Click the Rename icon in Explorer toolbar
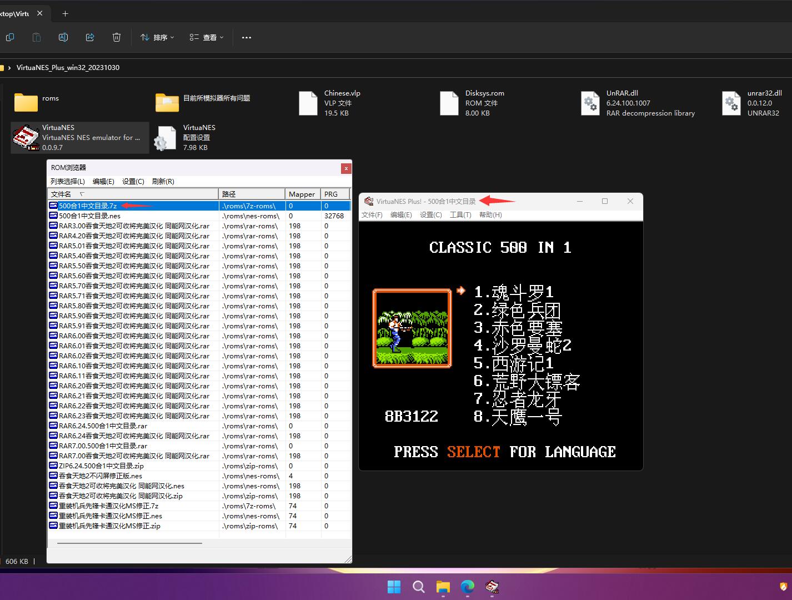 coord(63,37)
